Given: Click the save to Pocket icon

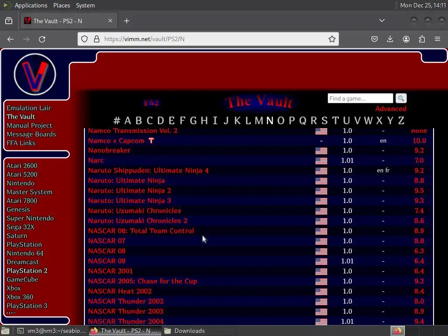Looking at the screenshot, I should point(374,39).
